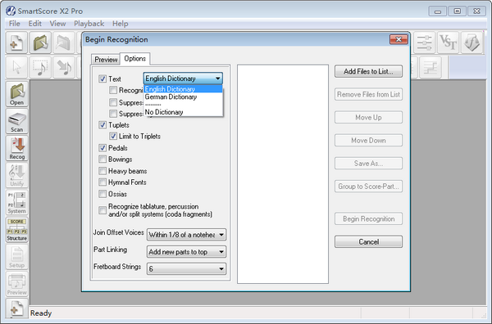492x324 pixels.
Task: Open the mixer sliders toolbar icon
Action: 424,43
